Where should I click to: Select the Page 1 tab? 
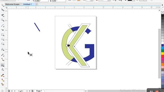[x=39, y=91]
